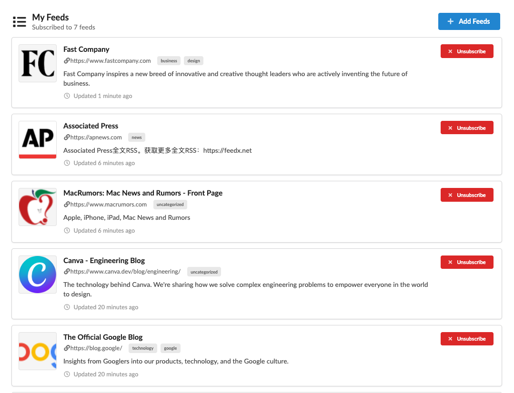The width and height of the screenshot is (514, 393).
Task: Select the MacRumors feed title
Action: [142, 193]
